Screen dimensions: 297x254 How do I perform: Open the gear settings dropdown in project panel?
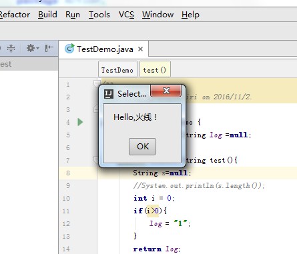coord(33,48)
